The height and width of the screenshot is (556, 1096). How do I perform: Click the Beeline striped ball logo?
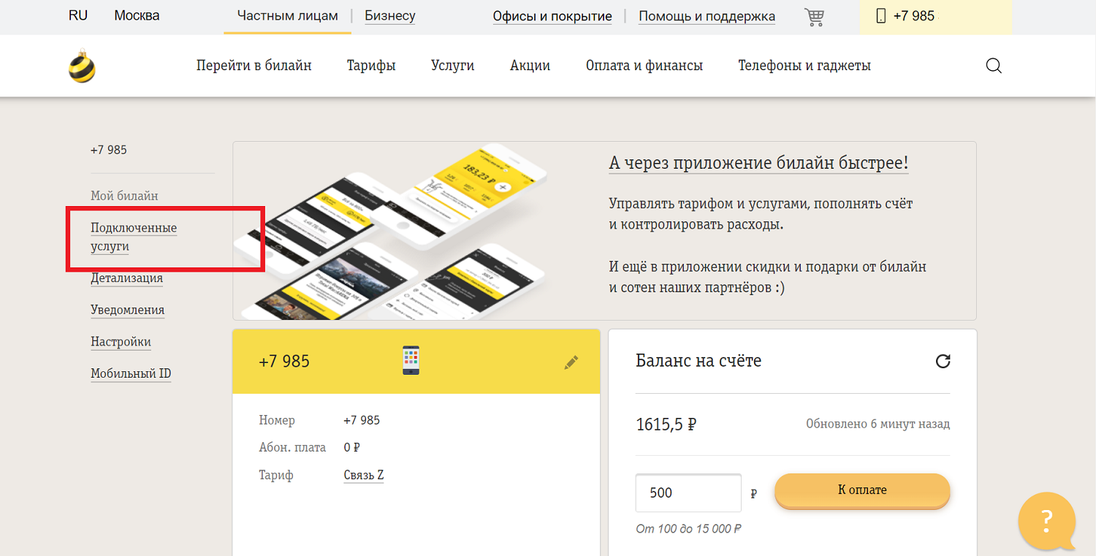point(82,66)
